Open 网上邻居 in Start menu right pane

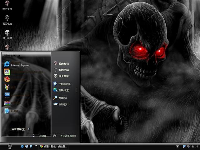[61, 76]
